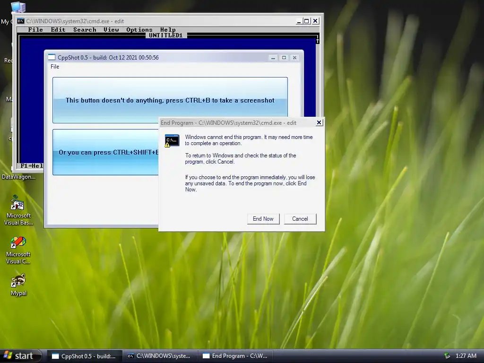This screenshot has height=363, width=484.
Task: Click the 1:27 AM taskbar clock
Action: click(466, 356)
